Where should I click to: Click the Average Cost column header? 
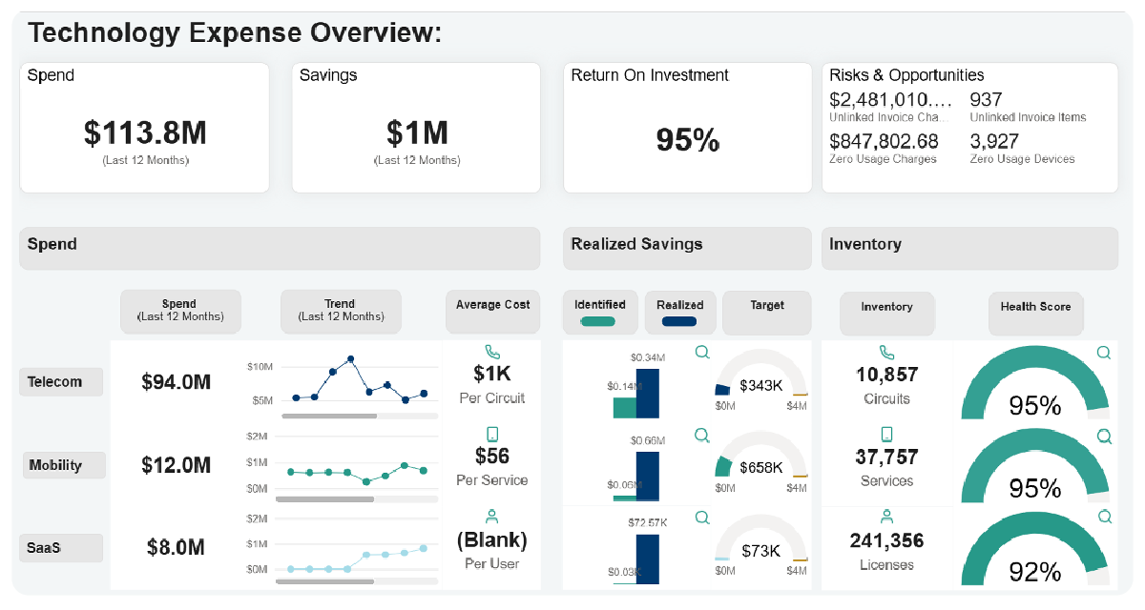pyautogui.click(x=492, y=311)
